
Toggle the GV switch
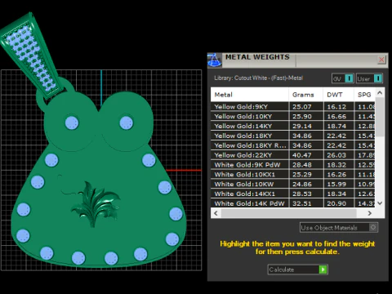click(343, 78)
